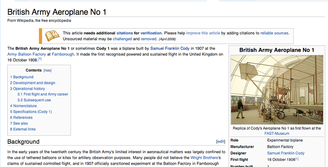This screenshot has height=167, width=328.
Task: Click the question-mark book citation icon
Action: pos(52,36)
